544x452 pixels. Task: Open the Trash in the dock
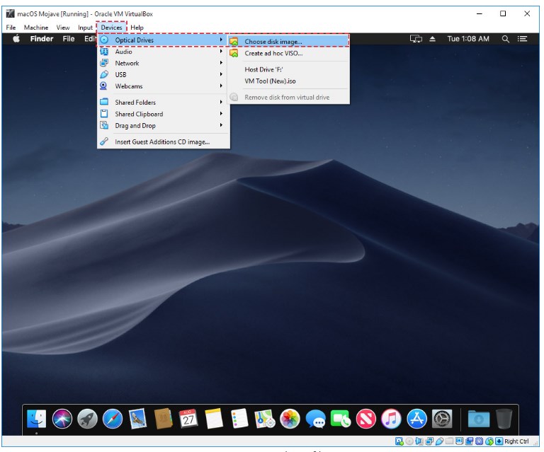(x=504, y=419)
